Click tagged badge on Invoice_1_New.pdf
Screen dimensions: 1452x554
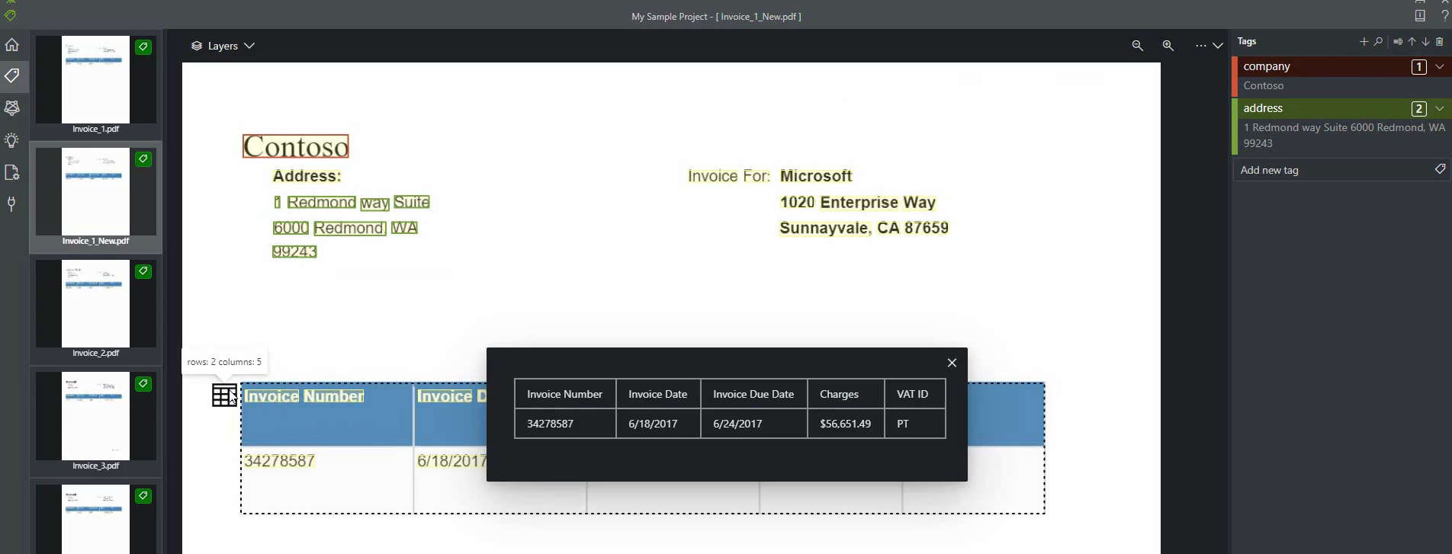(x=143, y=159)
